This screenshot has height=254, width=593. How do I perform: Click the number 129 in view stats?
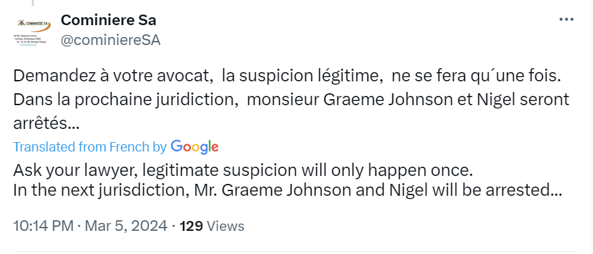pyautogui.click(x=191, y=226)
